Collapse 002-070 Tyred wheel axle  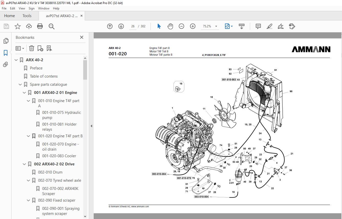coord(29,180)
